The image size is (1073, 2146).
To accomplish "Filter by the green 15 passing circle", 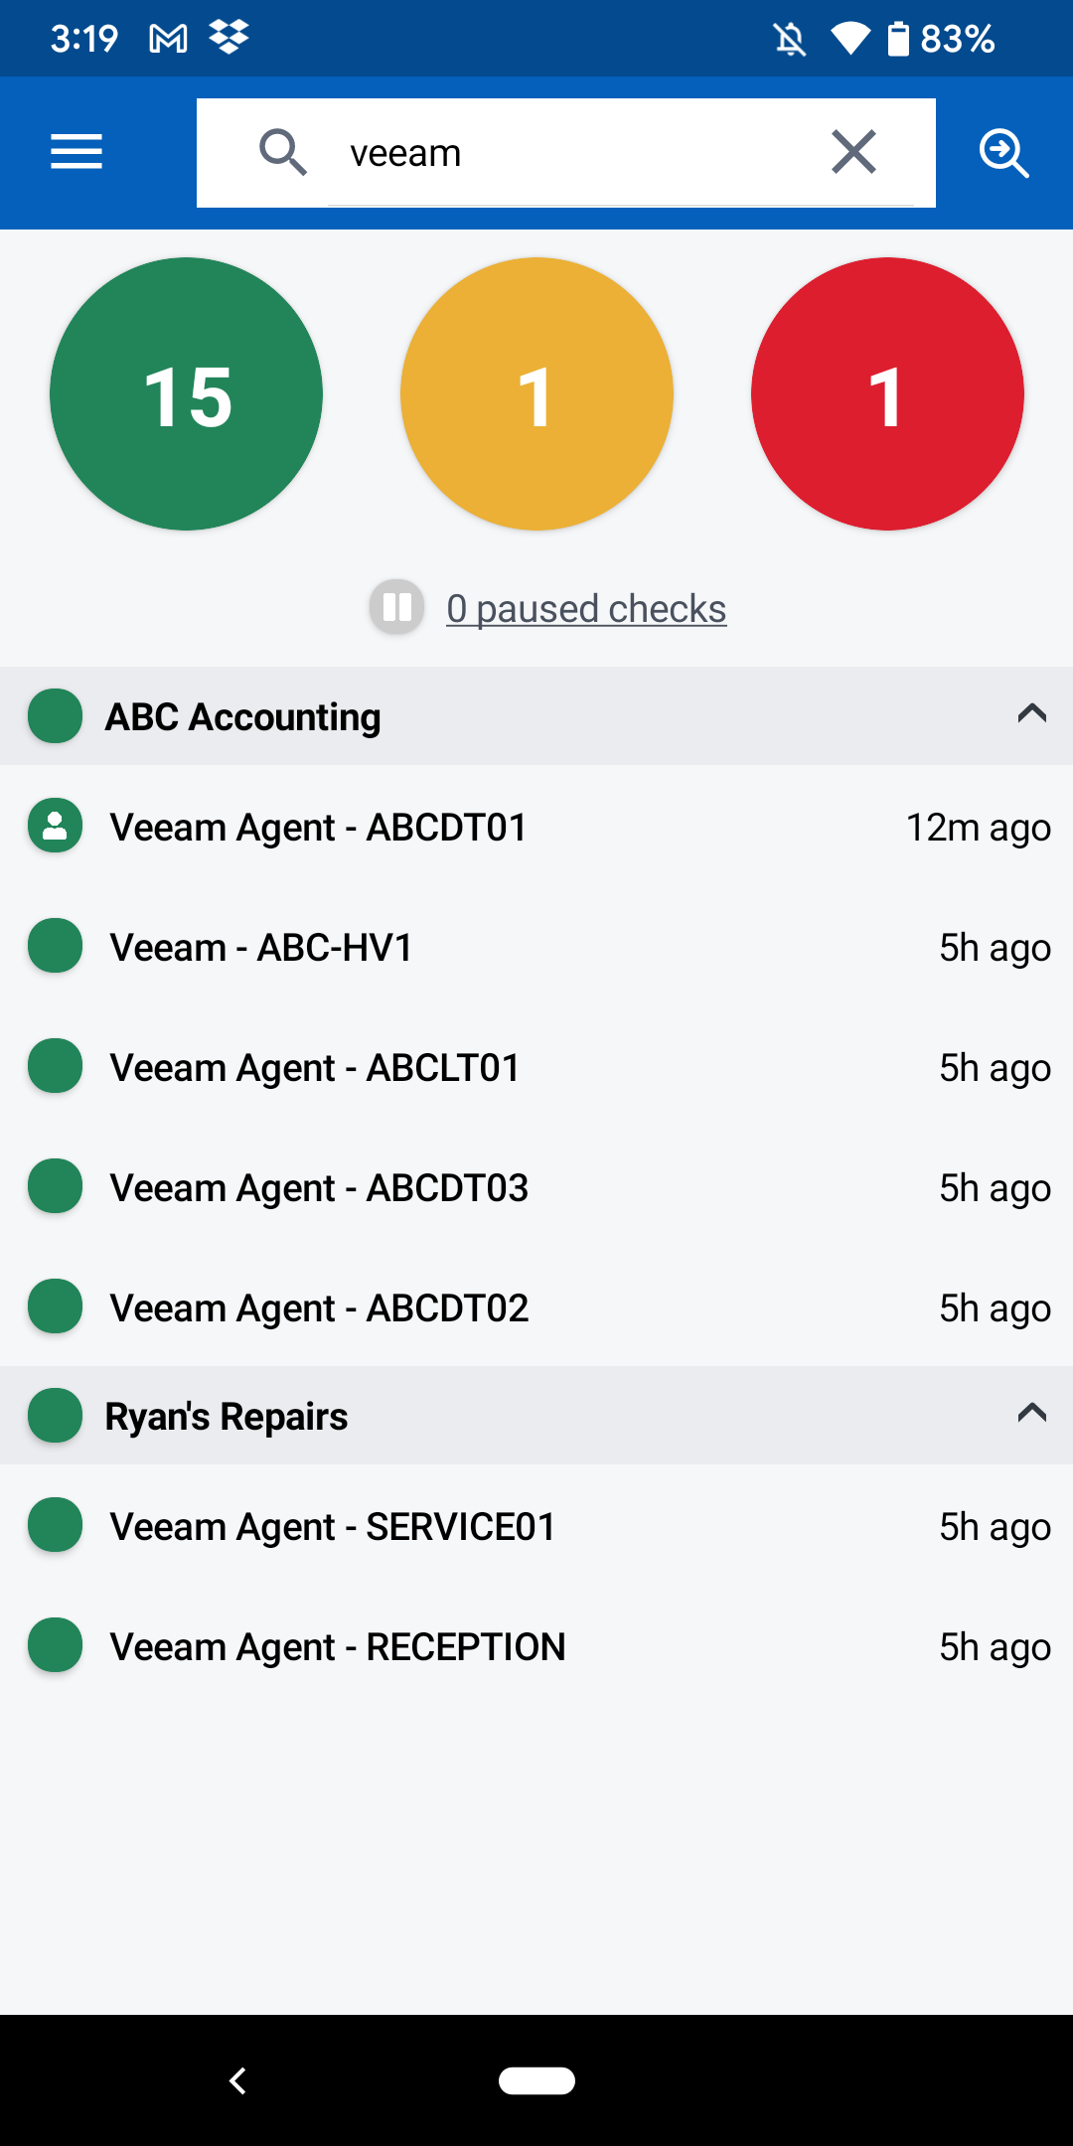I will click(x=187, y=394).
